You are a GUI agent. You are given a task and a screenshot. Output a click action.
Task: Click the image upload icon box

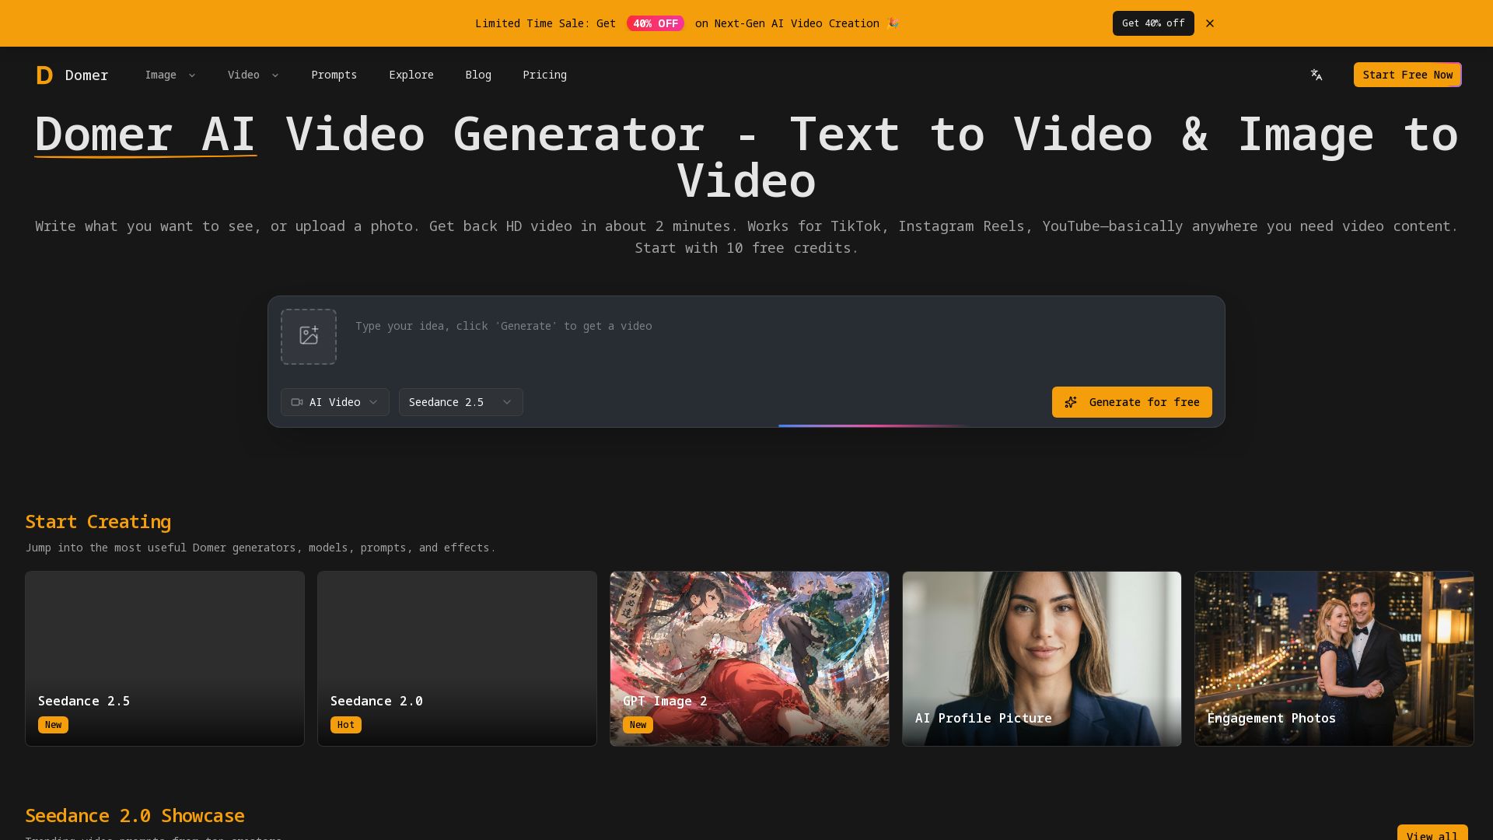(309, 337)
